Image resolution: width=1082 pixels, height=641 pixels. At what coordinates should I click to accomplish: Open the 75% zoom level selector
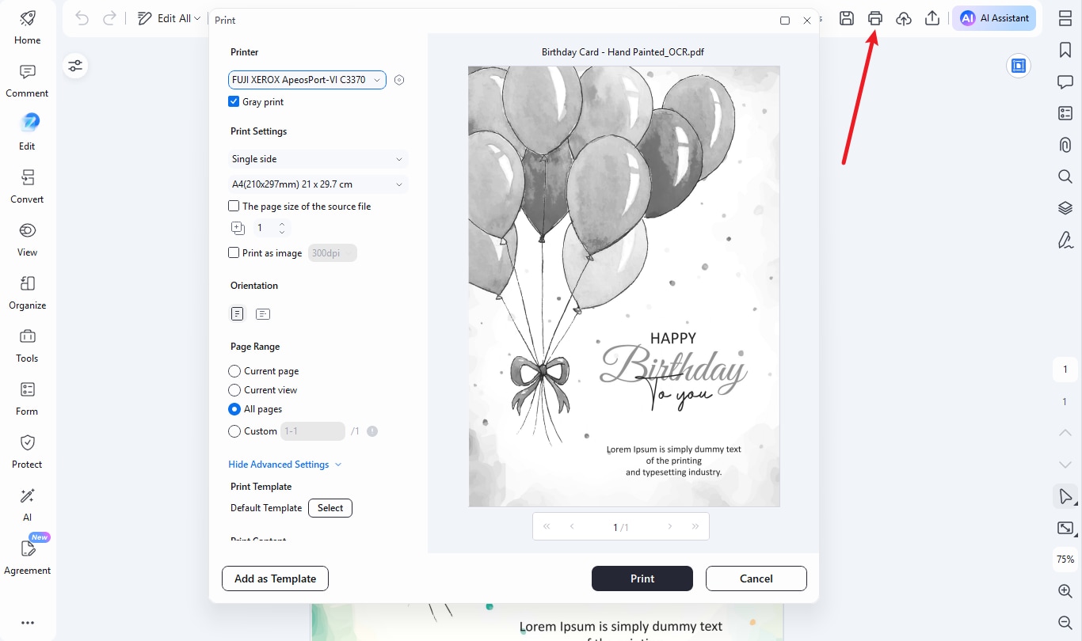(1065, 559)
